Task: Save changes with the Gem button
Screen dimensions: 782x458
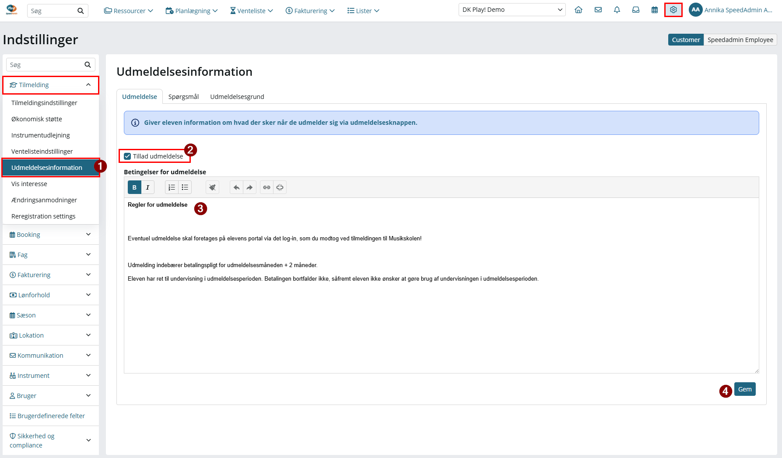Action: (x=745, y=389)
